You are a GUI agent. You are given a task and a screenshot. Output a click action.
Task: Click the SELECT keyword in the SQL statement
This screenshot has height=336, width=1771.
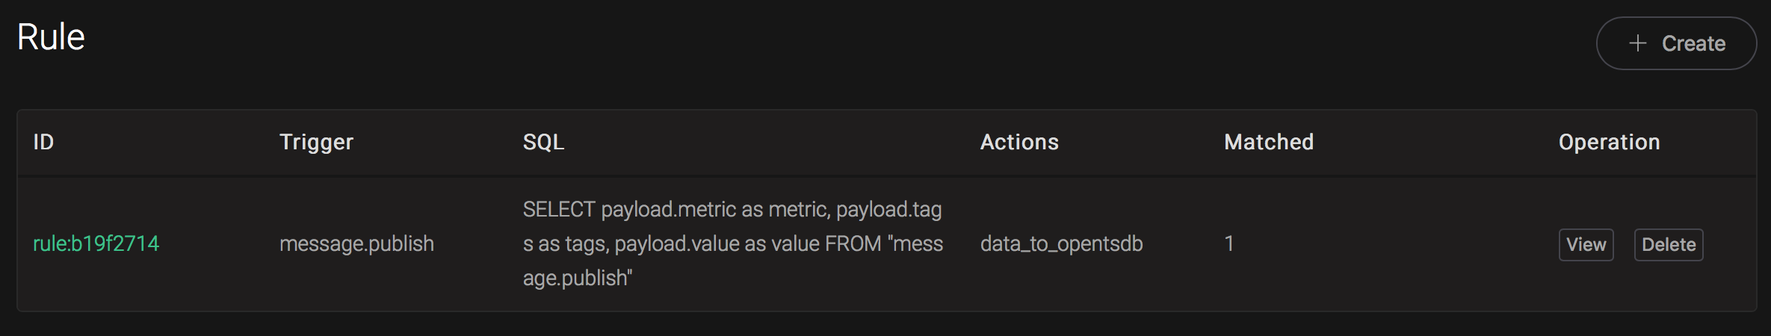(559, 209)
